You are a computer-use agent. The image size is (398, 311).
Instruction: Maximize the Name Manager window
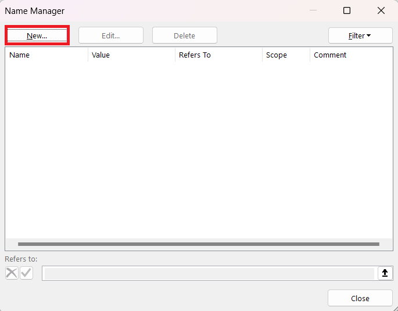coord(347,10)
